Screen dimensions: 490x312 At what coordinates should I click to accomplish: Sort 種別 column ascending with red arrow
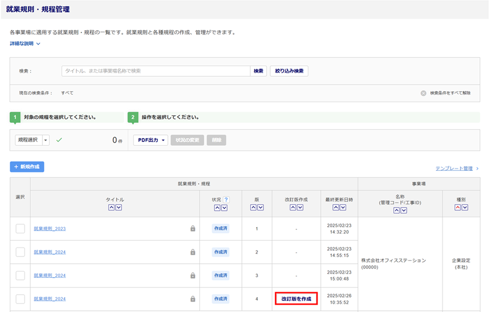coord(458,207)
